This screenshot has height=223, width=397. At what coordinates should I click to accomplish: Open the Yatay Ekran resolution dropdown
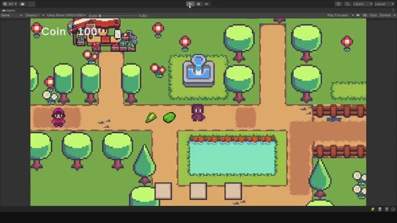click(66, 15)
